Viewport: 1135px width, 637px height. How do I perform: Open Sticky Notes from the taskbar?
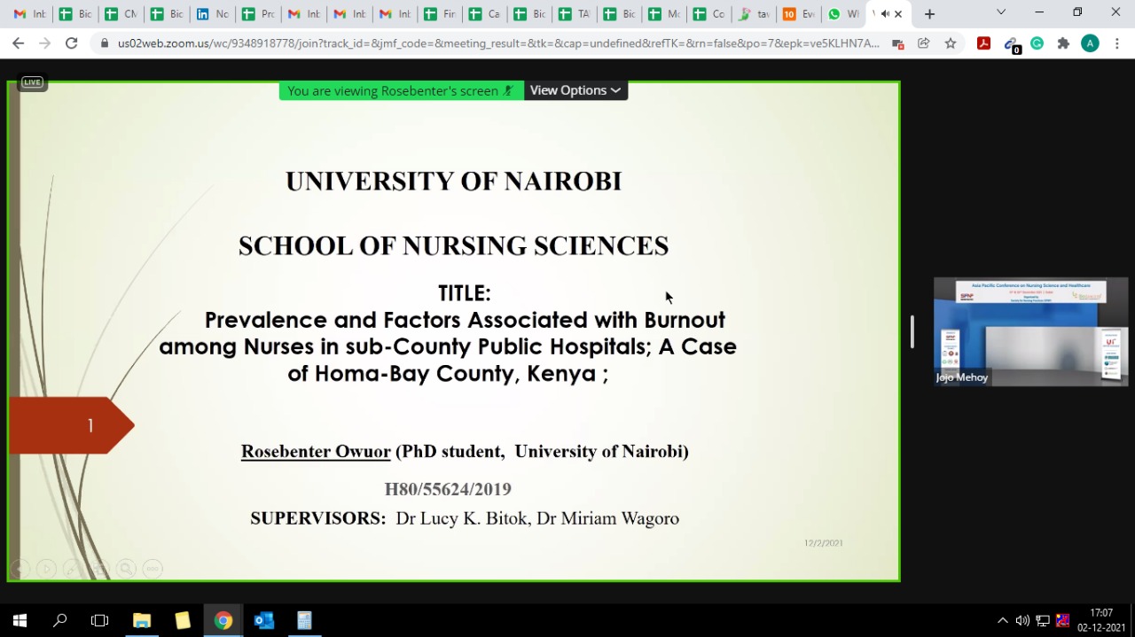(x=183, y=620)
